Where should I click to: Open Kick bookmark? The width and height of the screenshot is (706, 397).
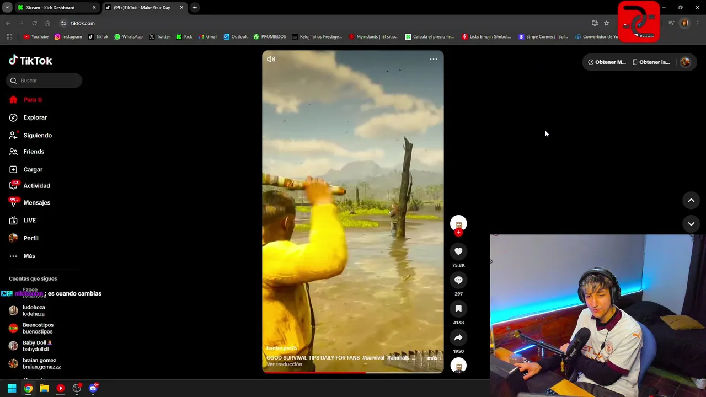click(x=184, y=37)
